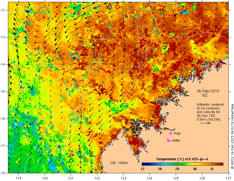Click the latitude axis label -18
Viewport: 234px width, 181px height.
tap(3, 173)
